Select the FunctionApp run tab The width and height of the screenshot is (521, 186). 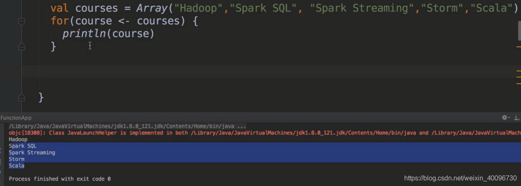[16, 118]
